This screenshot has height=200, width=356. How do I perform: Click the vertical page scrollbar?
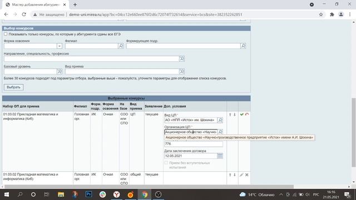pyautogui.click(x=354, y=132)
